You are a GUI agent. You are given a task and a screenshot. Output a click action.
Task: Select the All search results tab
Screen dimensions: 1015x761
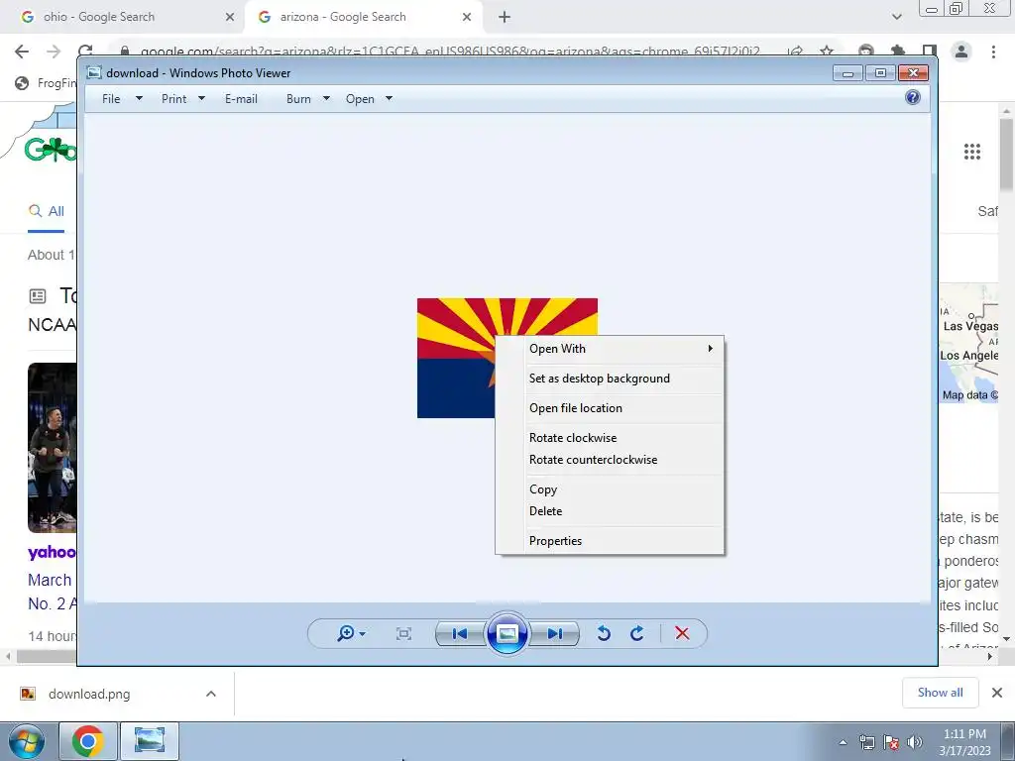(46, 211)
